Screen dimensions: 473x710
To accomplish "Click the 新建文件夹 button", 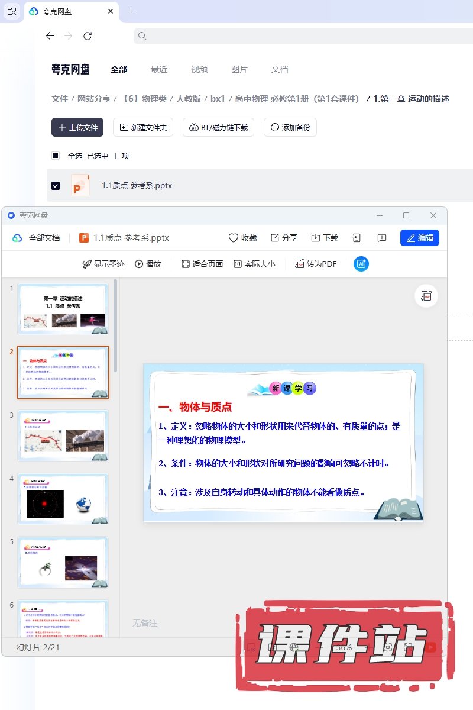I will (143, 127).
